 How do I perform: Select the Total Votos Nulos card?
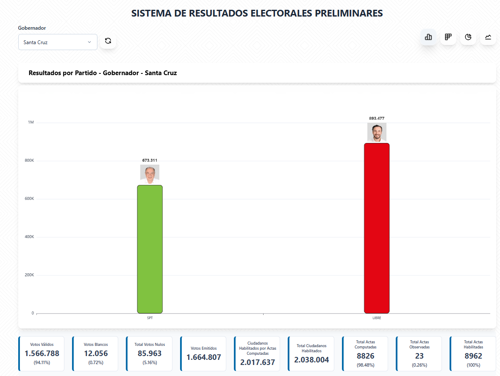point(150,354)
